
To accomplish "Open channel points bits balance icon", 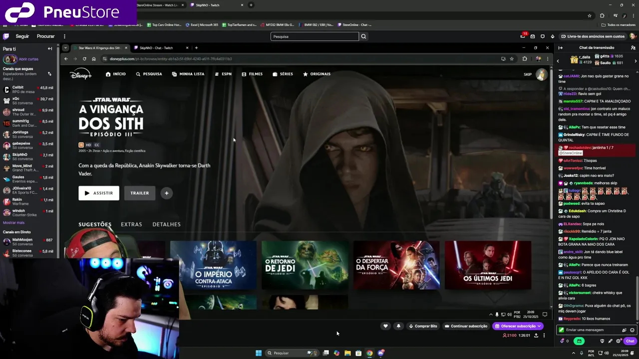I will click(564, 341).
